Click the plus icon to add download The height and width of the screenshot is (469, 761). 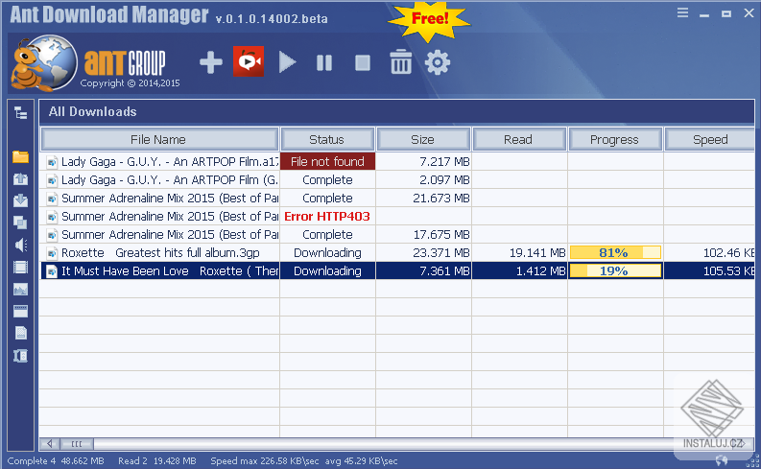pyautogui.click(x=210, y=62)
